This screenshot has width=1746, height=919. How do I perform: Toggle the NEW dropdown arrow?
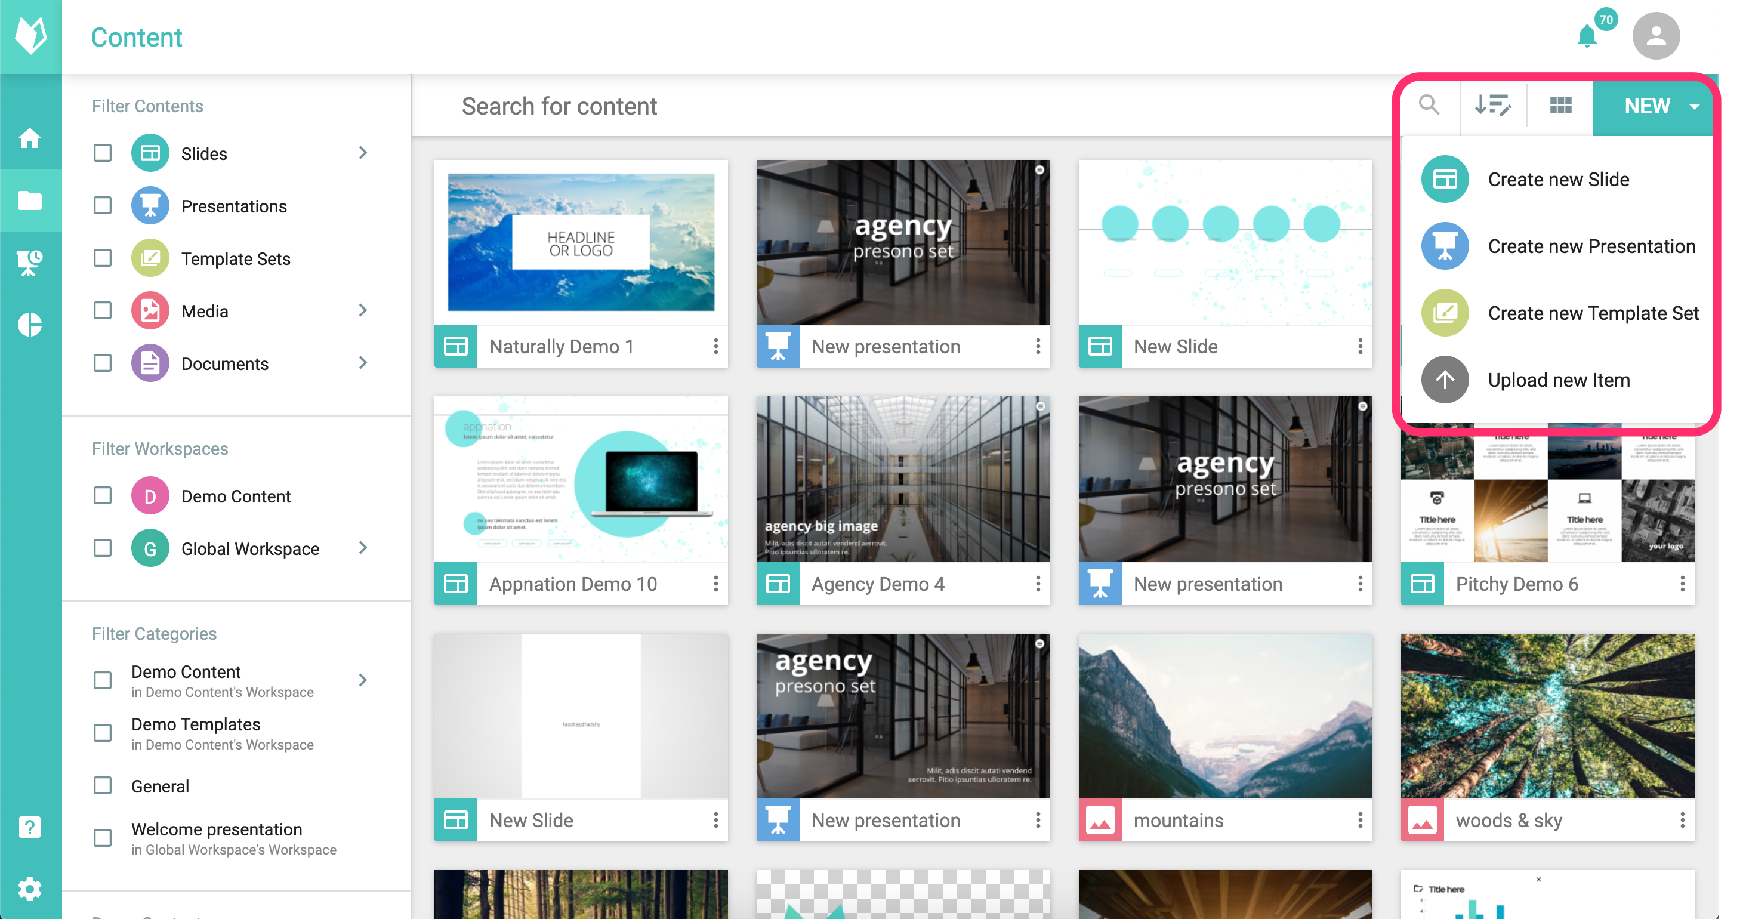tap(1695, 106)
